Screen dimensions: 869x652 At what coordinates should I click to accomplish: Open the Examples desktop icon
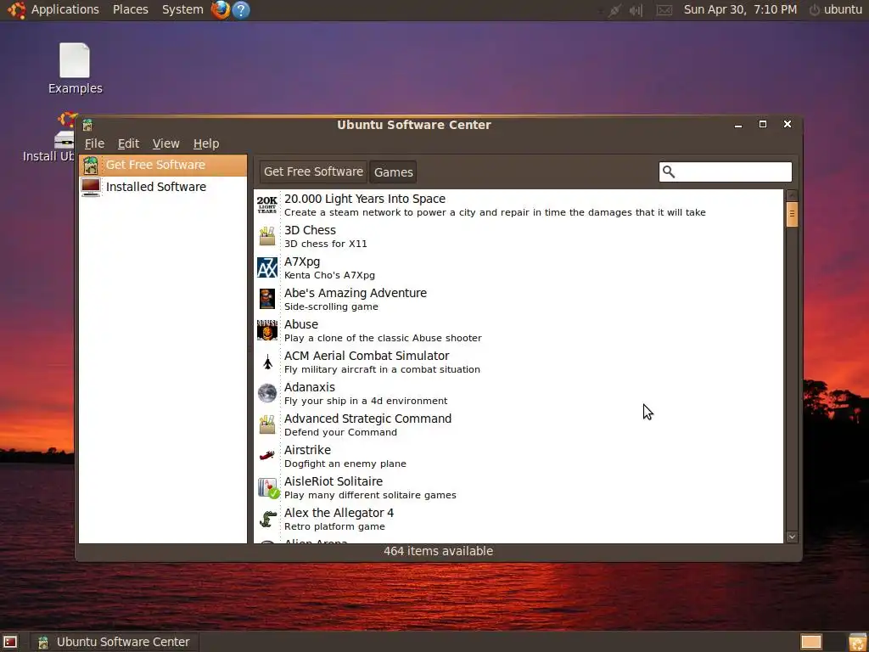[x=75, y=68]
